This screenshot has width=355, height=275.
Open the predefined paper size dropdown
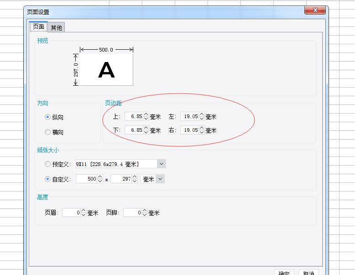(x=162, y=164)
